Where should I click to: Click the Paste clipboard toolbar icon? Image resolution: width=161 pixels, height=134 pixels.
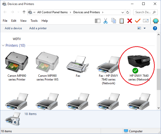(x=122, y=21)
